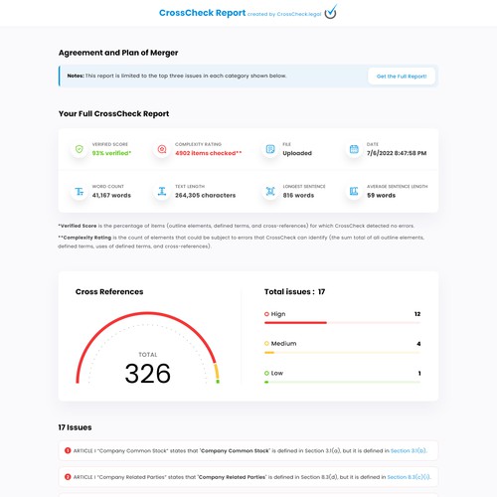
Task: Click the Uploaded file status text
Action: 297,153
